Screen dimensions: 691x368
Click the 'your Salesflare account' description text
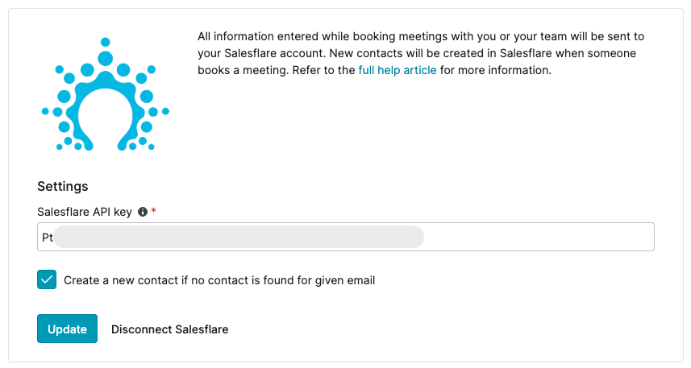[262, 53]
